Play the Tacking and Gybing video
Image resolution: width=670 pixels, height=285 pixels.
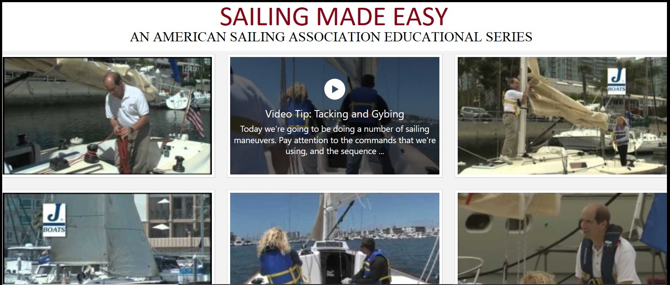tap(334, 89)
